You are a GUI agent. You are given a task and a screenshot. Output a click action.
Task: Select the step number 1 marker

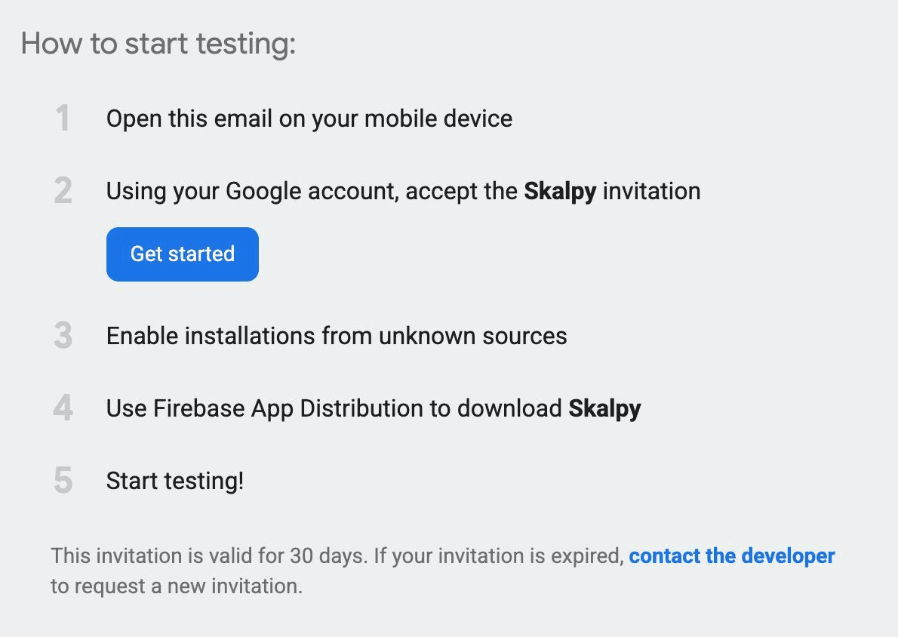pos(63,118)
